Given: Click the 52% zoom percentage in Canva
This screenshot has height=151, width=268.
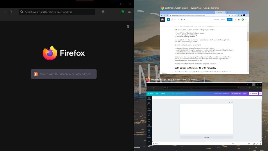Looking at the screenshot, I should [x=249, y=144].
